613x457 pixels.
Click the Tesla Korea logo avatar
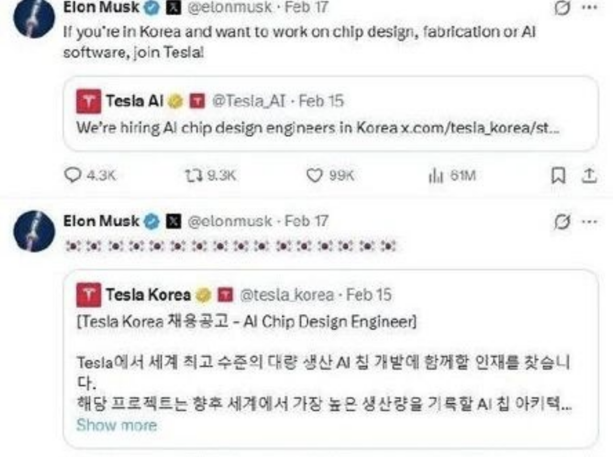(88, 295)
